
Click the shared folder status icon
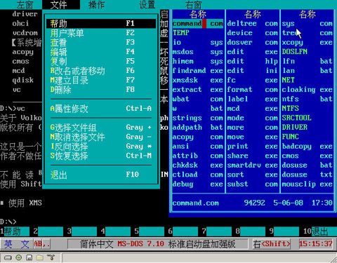40,257
